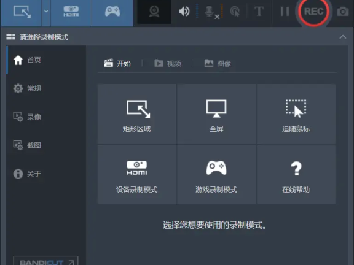Switch to game recording mode in toolbar

point(112,12)
